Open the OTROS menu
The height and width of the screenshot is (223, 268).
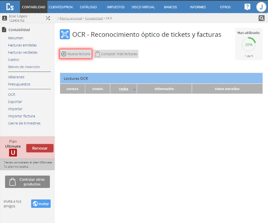click(x=225, y=7)
